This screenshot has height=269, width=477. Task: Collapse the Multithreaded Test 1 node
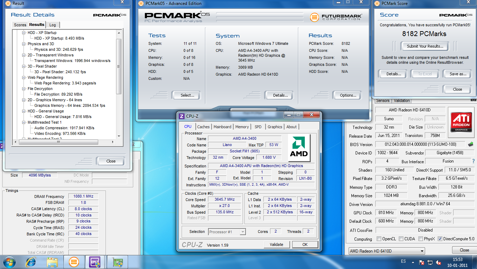tap(24, 122)
